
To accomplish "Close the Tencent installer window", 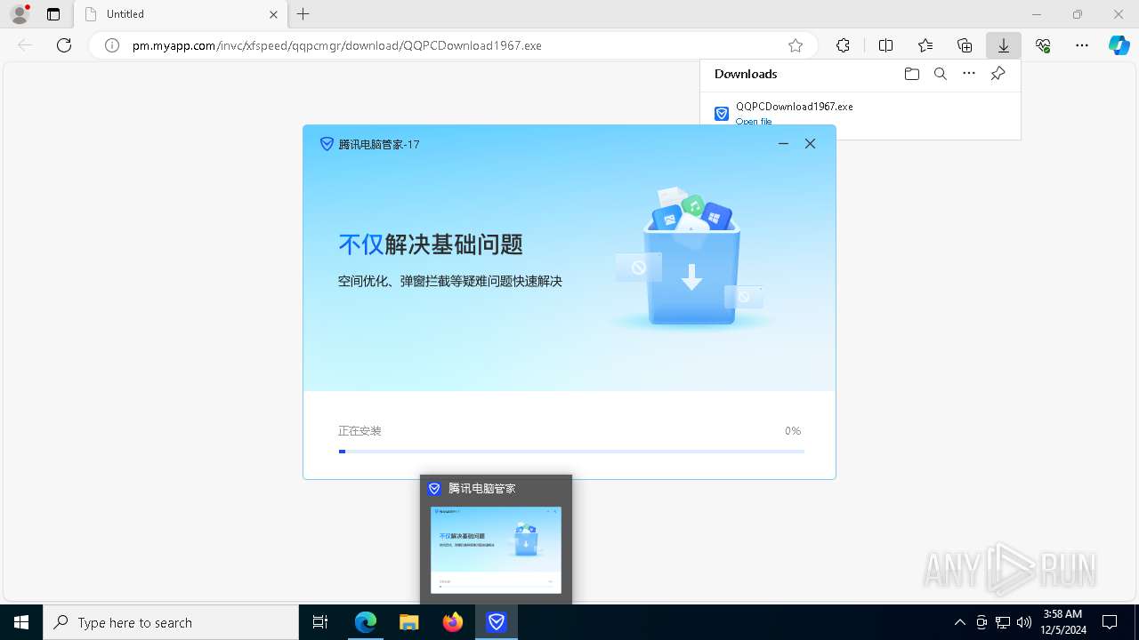I will [x=810, y=143].
